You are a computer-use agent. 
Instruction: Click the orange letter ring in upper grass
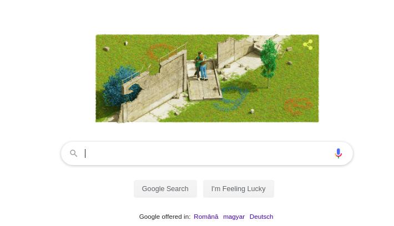pos(160,52)
